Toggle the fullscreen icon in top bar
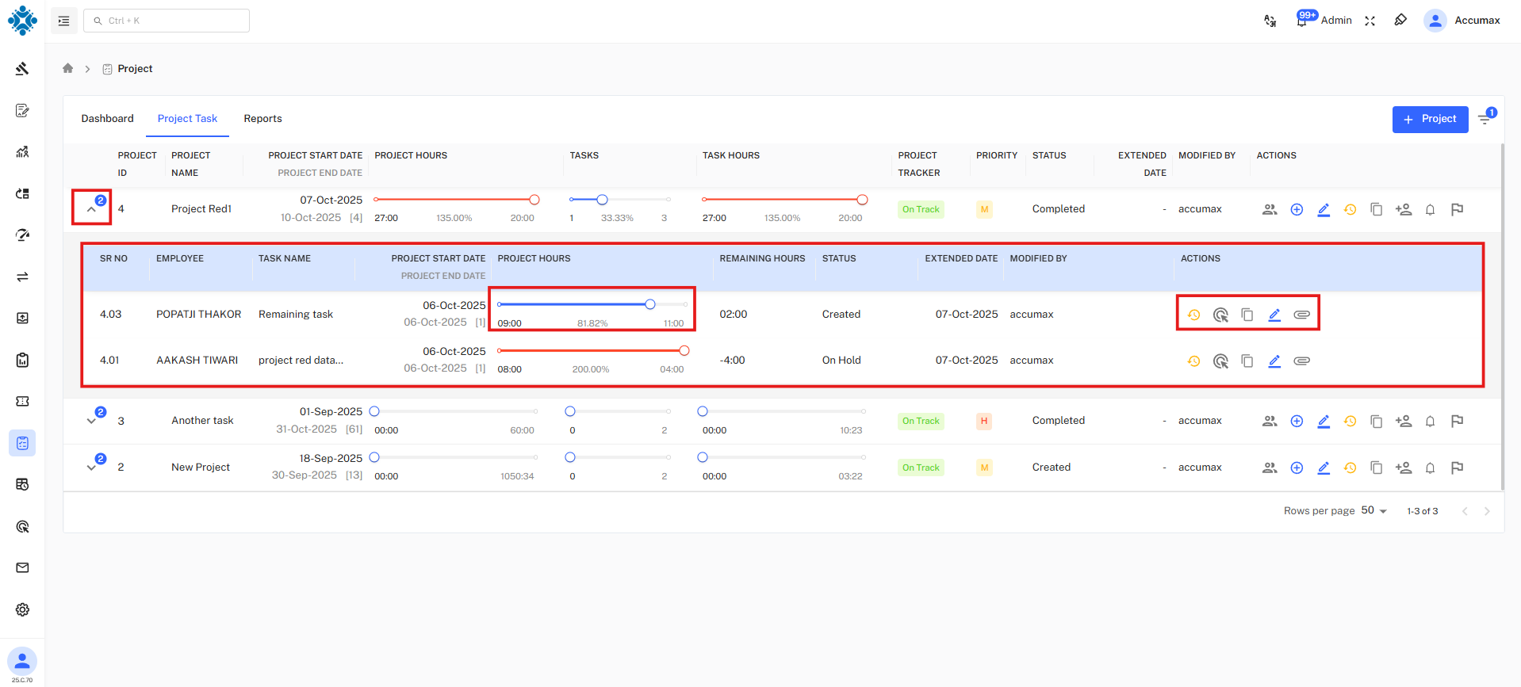Viewport: 1521px width, 687px height. [x=1370, y=21]
